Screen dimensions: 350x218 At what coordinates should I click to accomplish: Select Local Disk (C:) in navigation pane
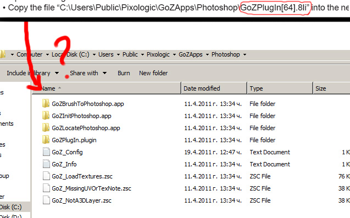tap(11, 207)
